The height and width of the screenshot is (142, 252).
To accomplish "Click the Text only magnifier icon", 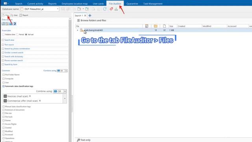I will (x=78, y=140).
